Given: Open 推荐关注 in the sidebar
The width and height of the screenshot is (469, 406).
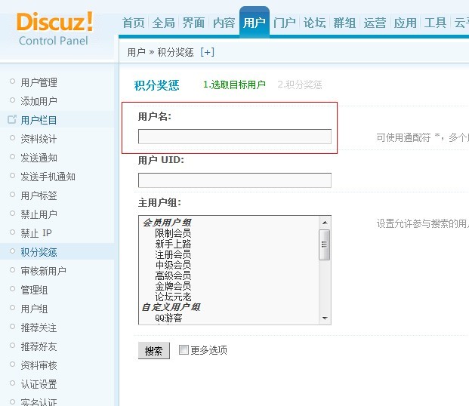Looking at the screenshot, I should pyautogui.click(x=39, y=327).
